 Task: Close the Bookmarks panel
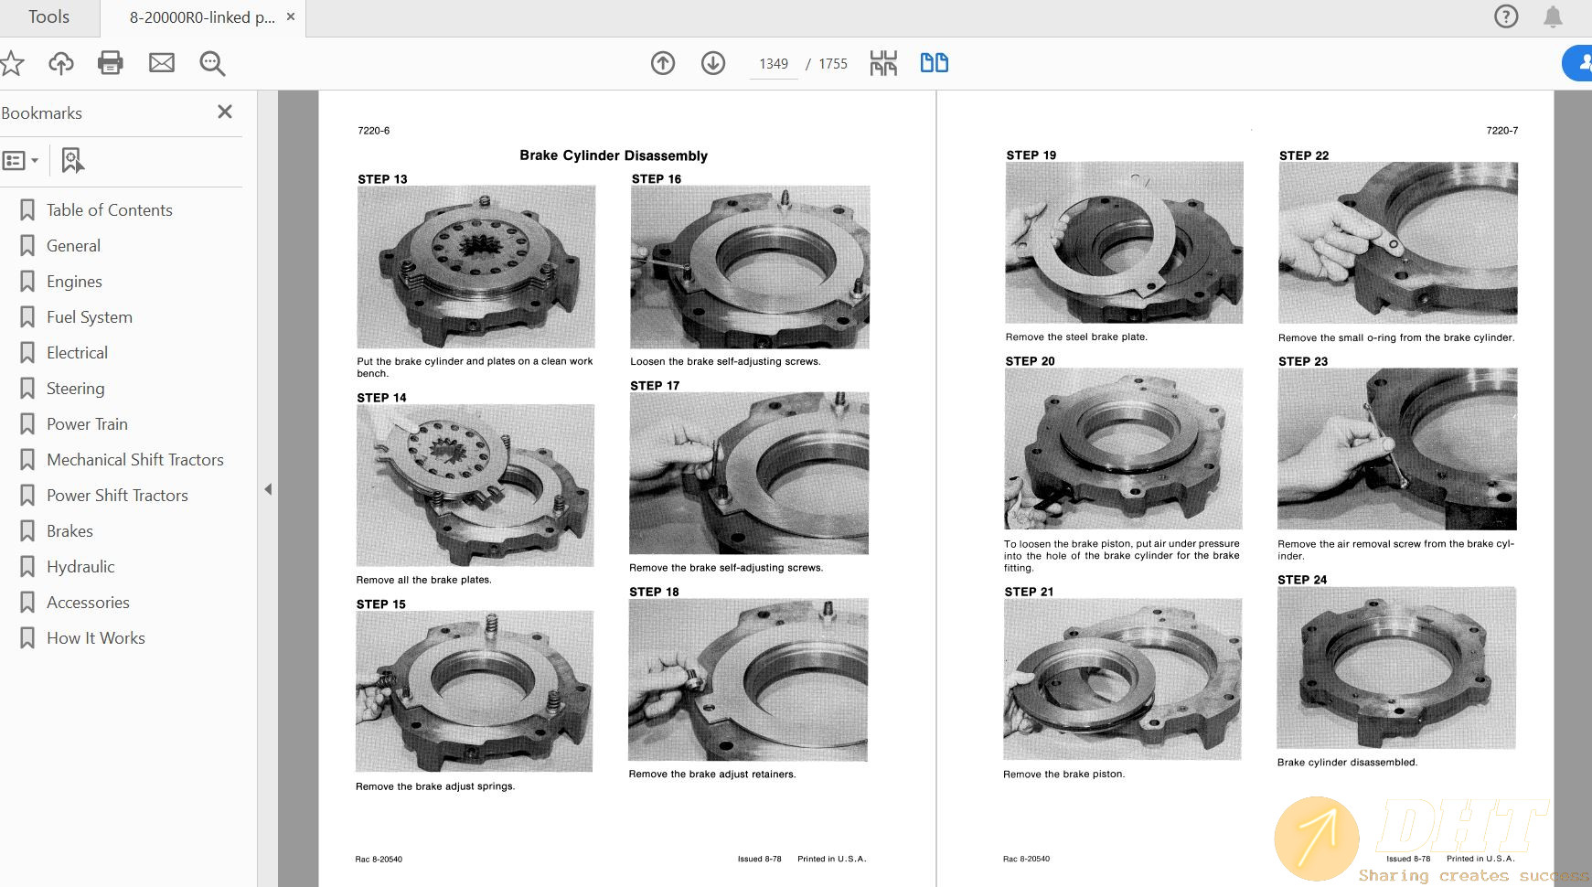(225, 112)
